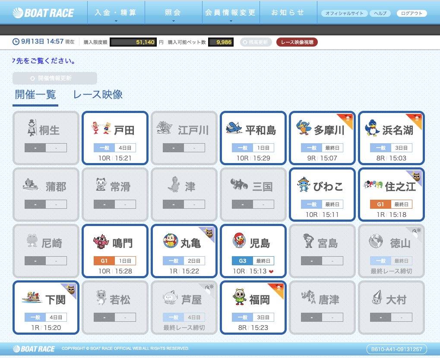Screen dimensions: 440x358
Task: Click the heart icon on the Kojima tile
Action: (271, 271)
